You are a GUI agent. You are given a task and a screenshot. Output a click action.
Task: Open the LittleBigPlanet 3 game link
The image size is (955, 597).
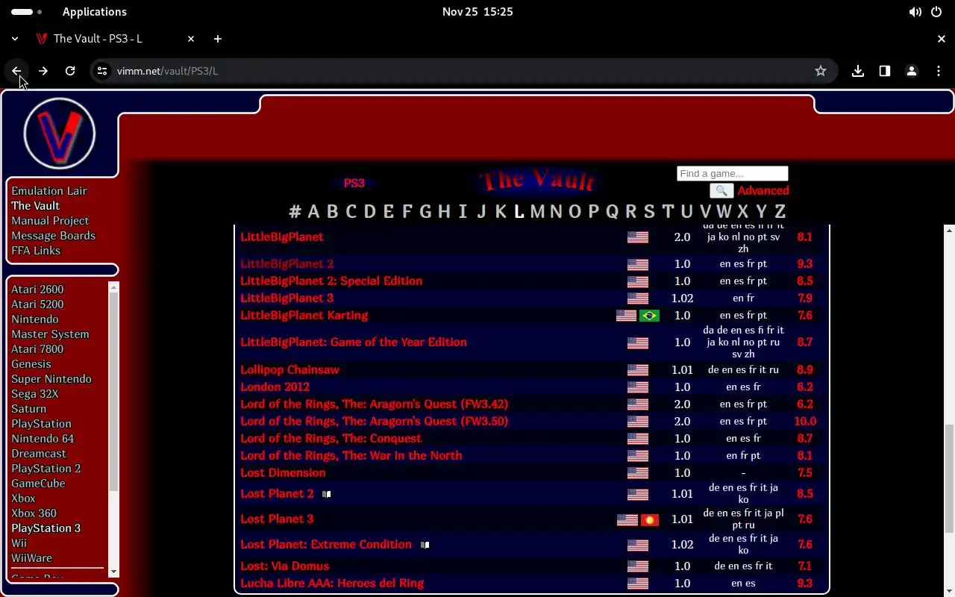[287, 298]
